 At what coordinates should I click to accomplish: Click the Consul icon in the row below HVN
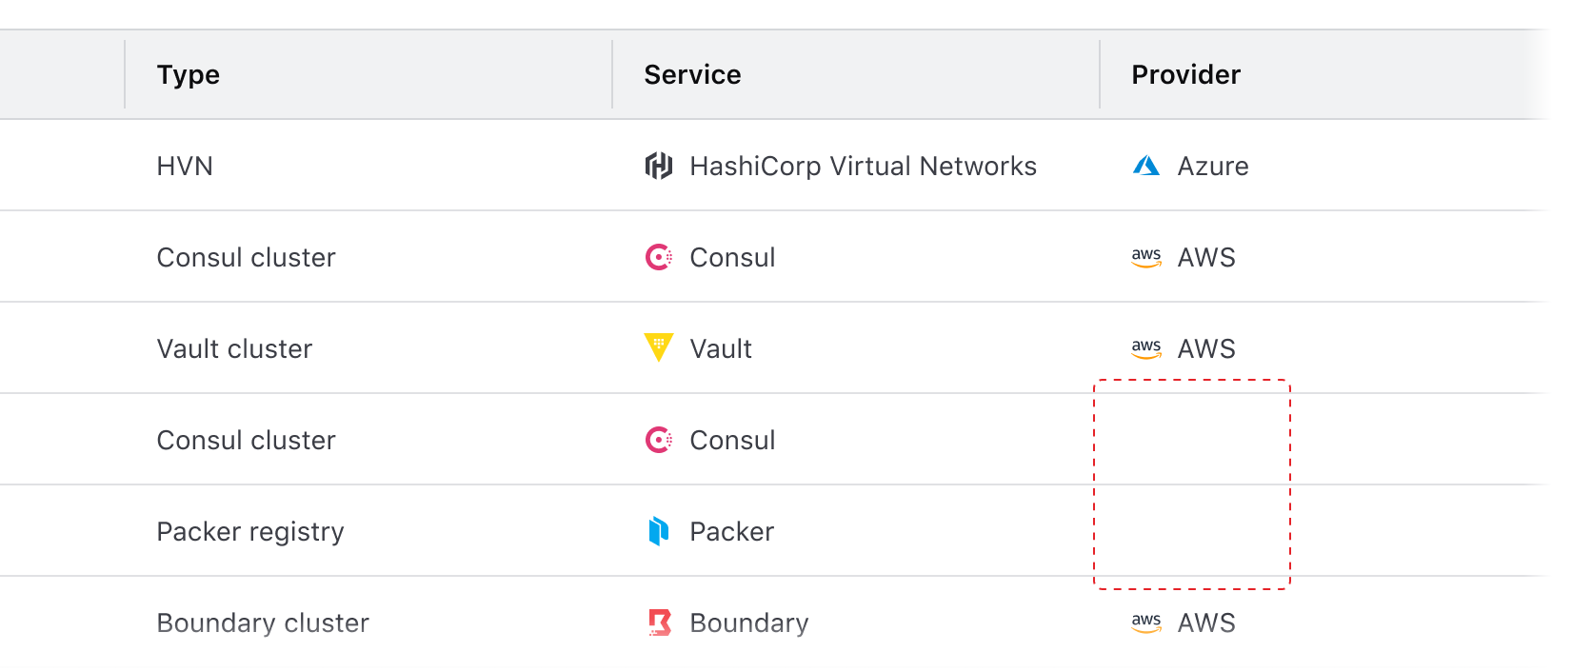coord(659,257)
